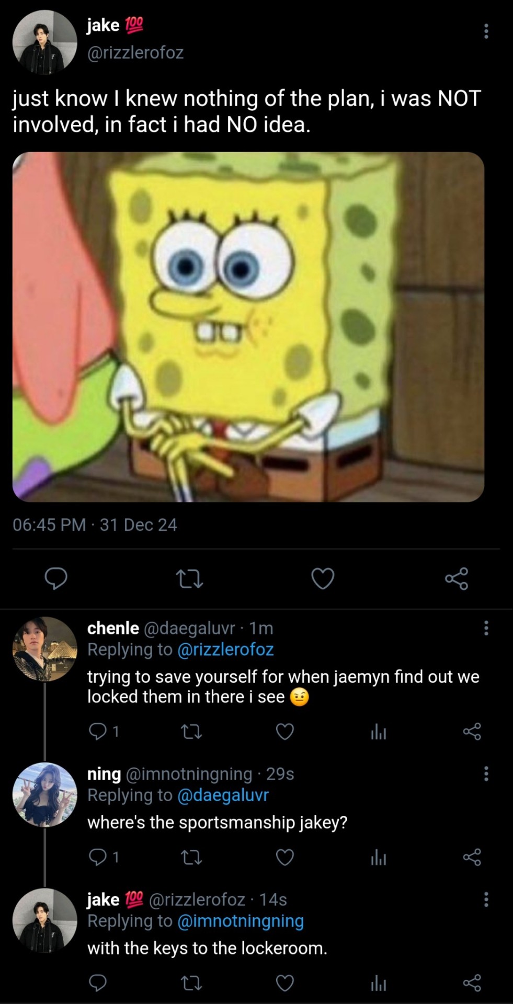View analytics for chenle's reply
Screen dimensions: 513x1004
(x=378, y=732)
